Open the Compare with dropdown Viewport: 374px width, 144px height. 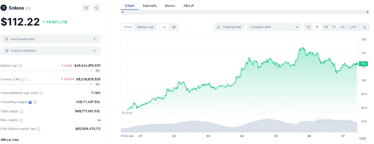coord(274,27)
